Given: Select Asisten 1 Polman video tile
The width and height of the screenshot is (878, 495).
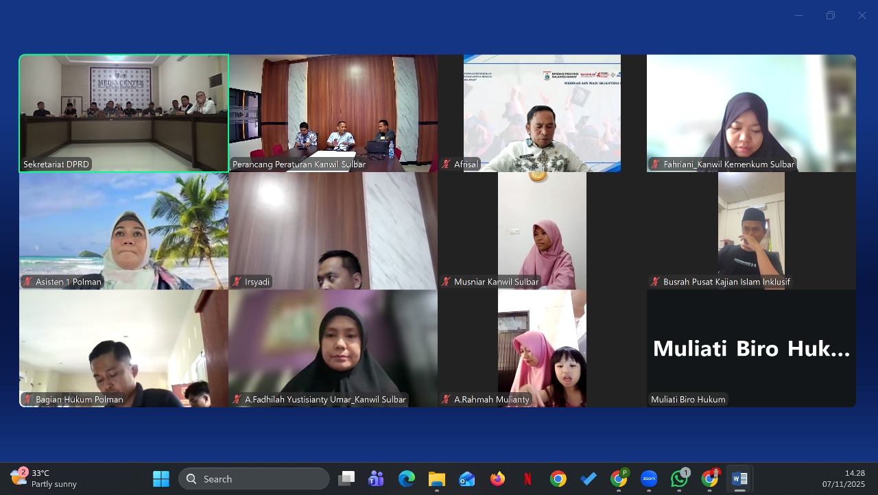Looking at the screenshot, I should [123, 230].
